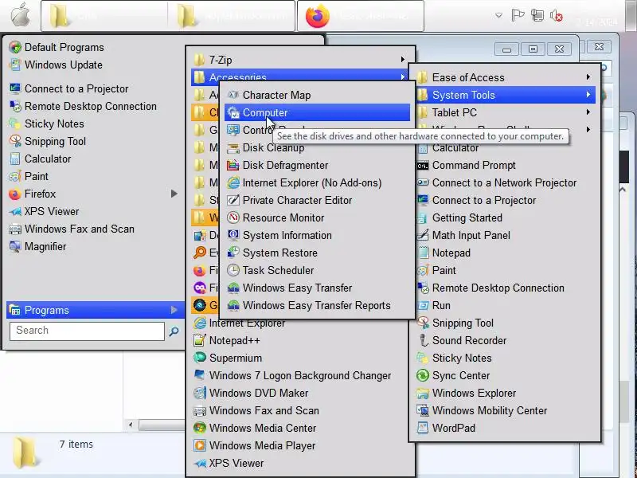637x478 pixels.
Task: Select the Accessories folder
Action: tap(300, 76)
